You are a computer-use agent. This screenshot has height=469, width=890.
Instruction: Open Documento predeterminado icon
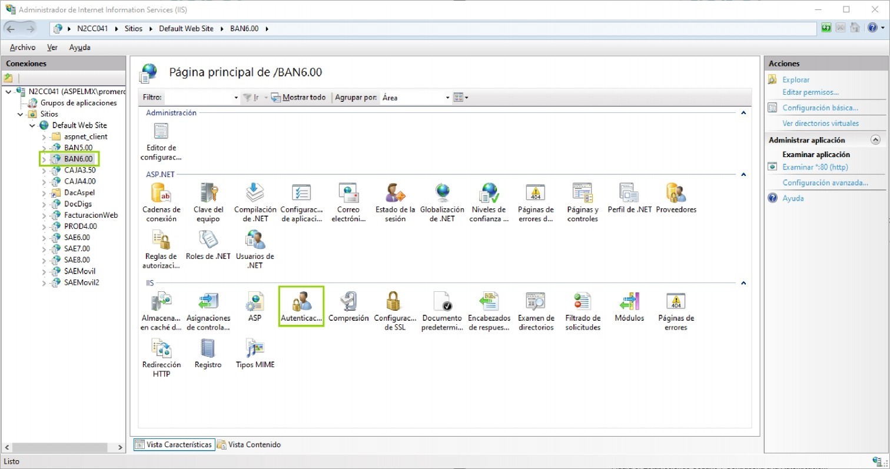[x=442, y=311]
